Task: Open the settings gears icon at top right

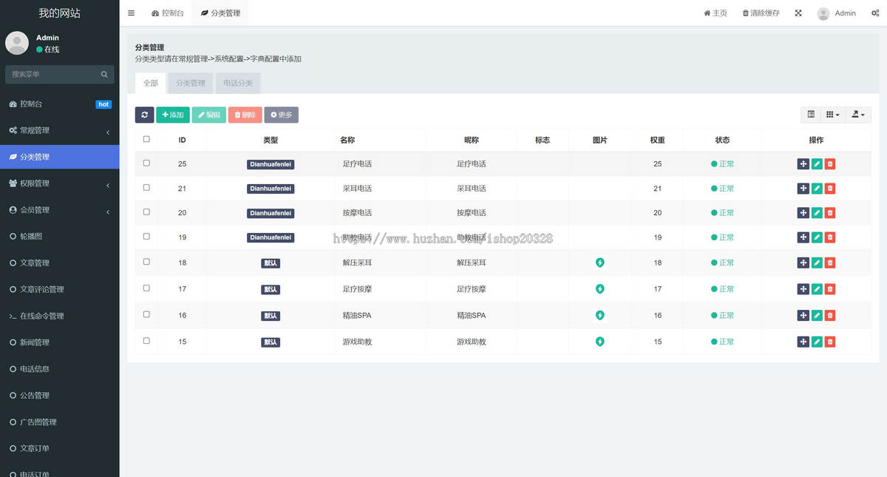Action: coord(875,13)
